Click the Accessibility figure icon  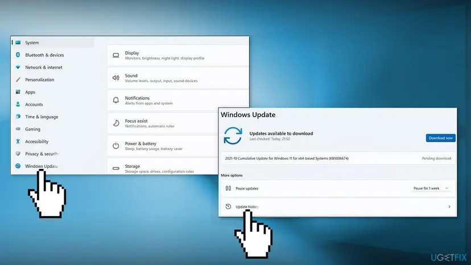coord(18,141)
